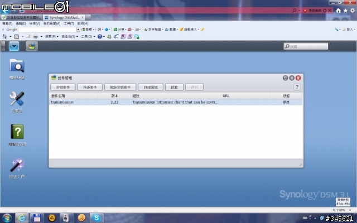Click the Spell Check button in Google toolbar
Image resolution: width=357 pixels, height=223 pixels.
152,30
